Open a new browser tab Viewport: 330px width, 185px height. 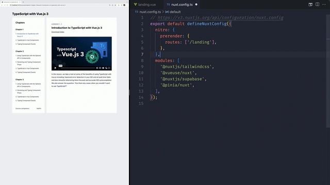[23, 2]
